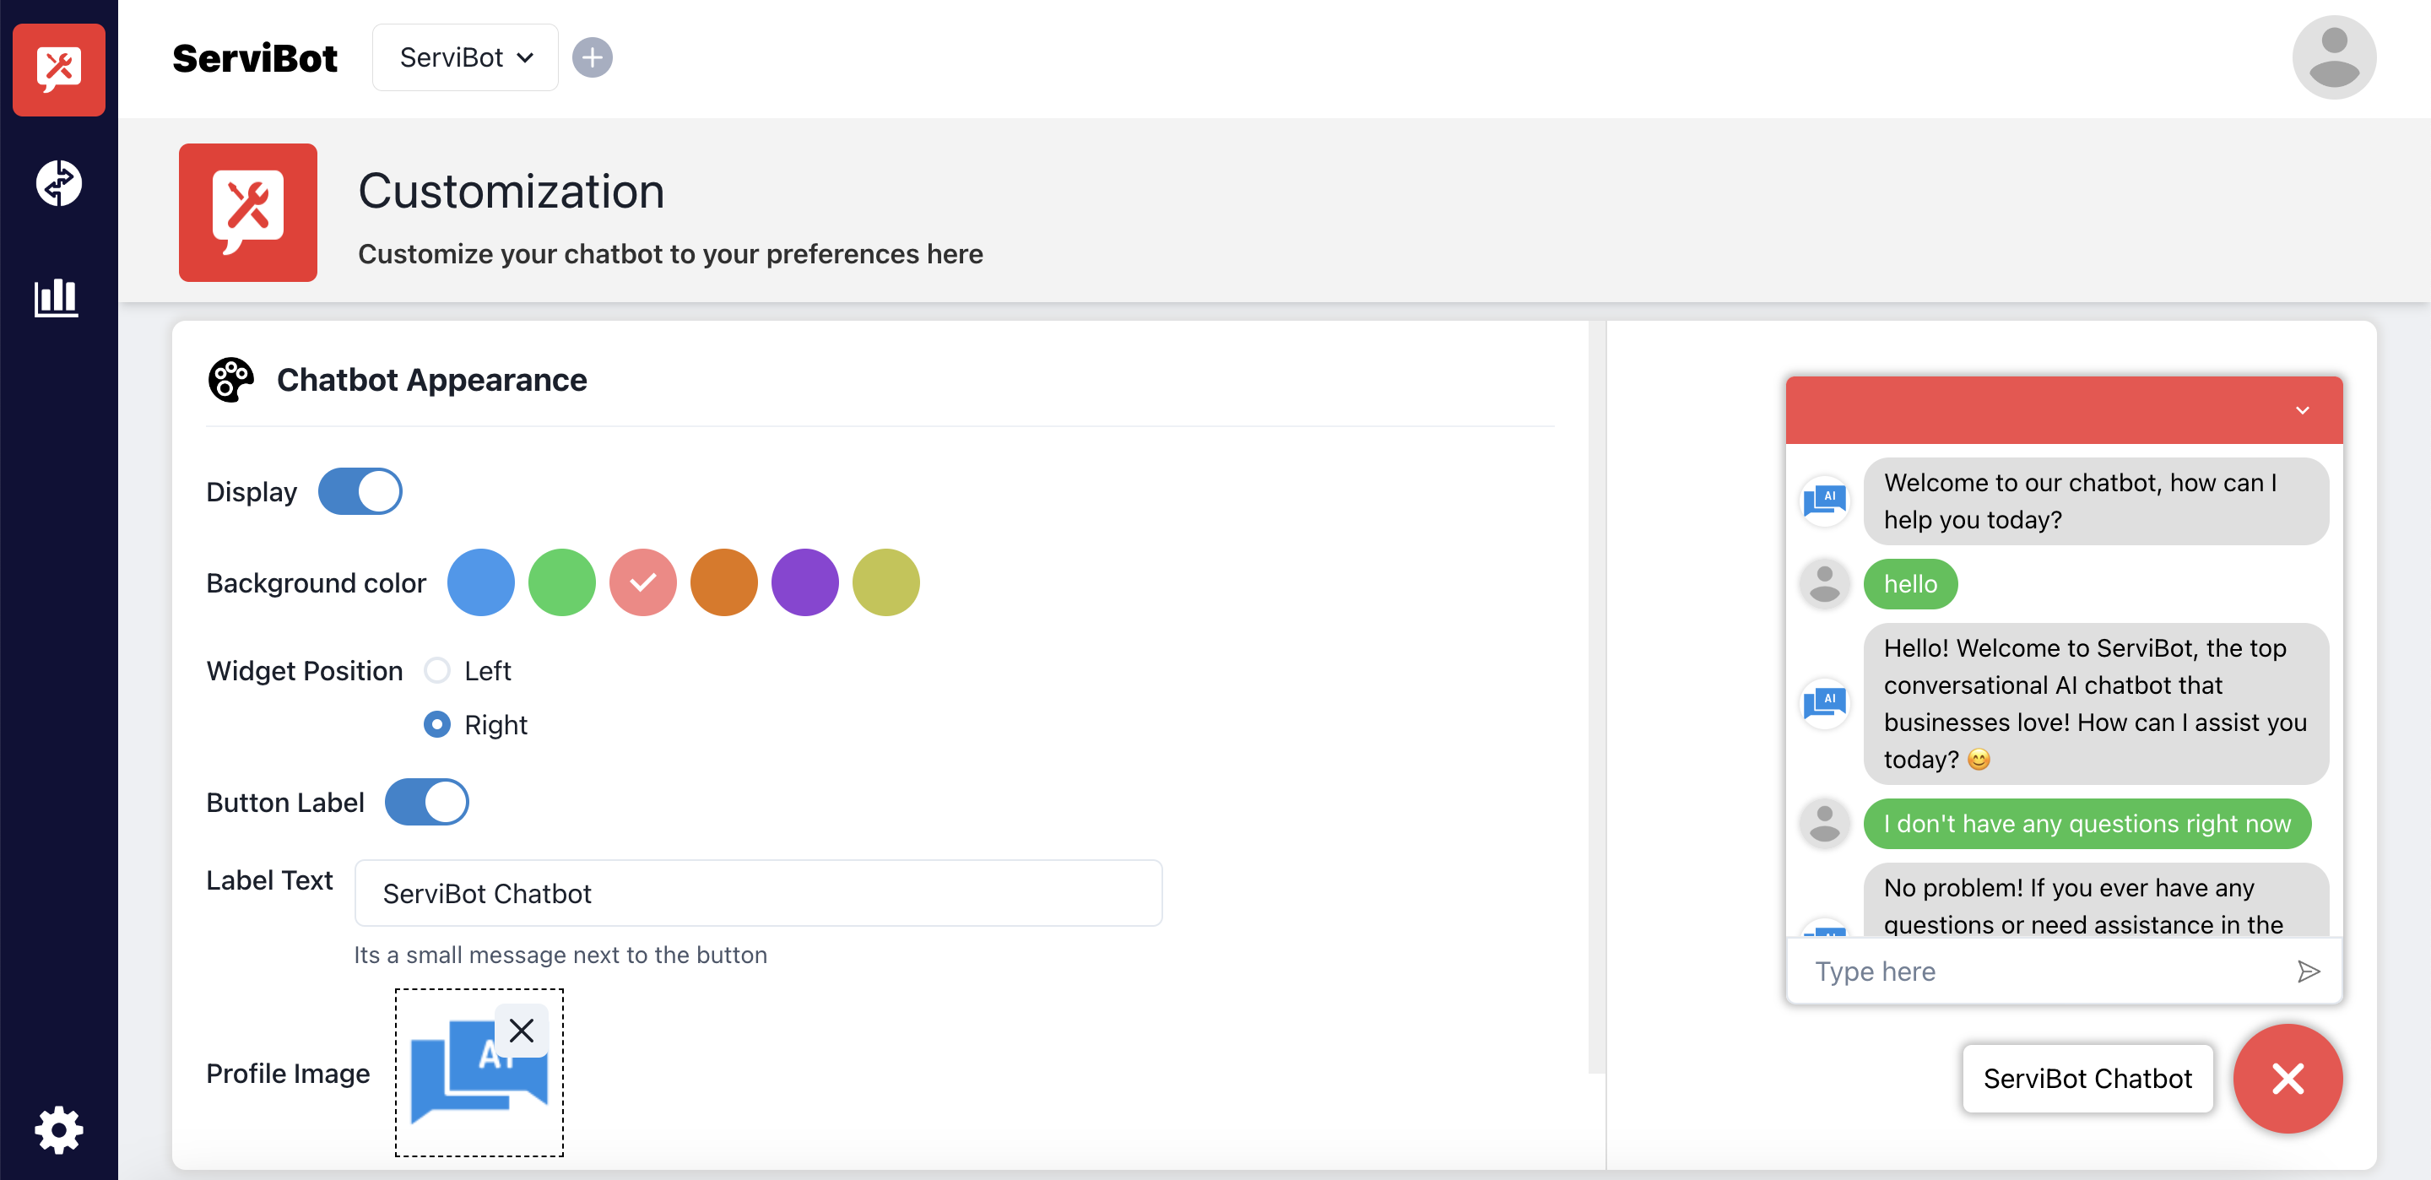Choose the purple background color
This screenshot has height=1180, width=2431.
click(x=804, y=582)
